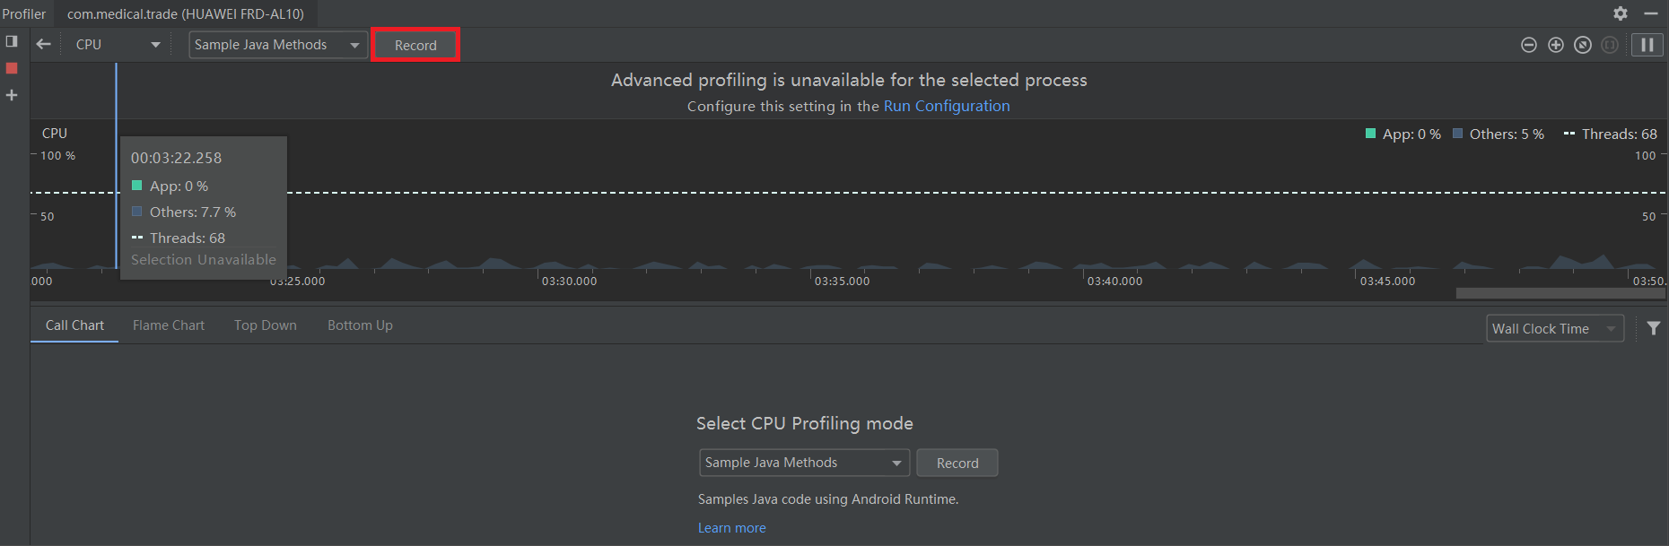Viewport: 1669px width, 546px height.
Task: Open the profiler settings gear
Action: point(1621,13)
